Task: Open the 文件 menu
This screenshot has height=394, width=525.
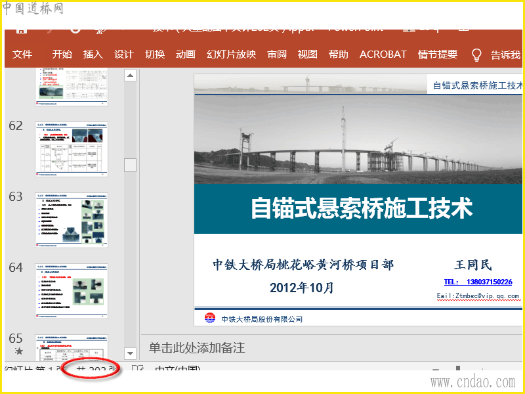Action: pos(22,55)
